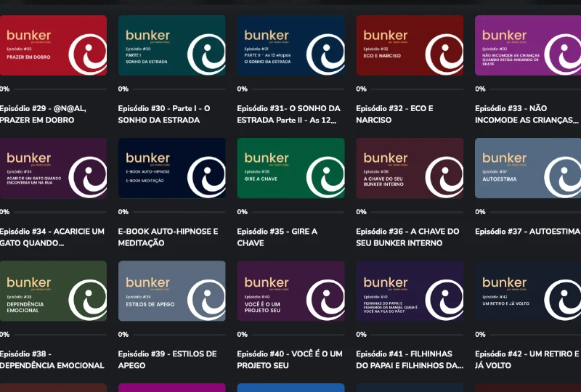581x392 pixels.
Task: Click the 'E-BOOK AUTO-HIPNOSE E MEDITAÇÃO' title link
Action: click(168, 237)
